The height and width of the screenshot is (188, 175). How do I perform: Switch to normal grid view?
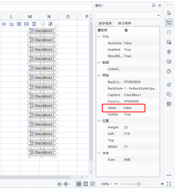tap(79, 184)
